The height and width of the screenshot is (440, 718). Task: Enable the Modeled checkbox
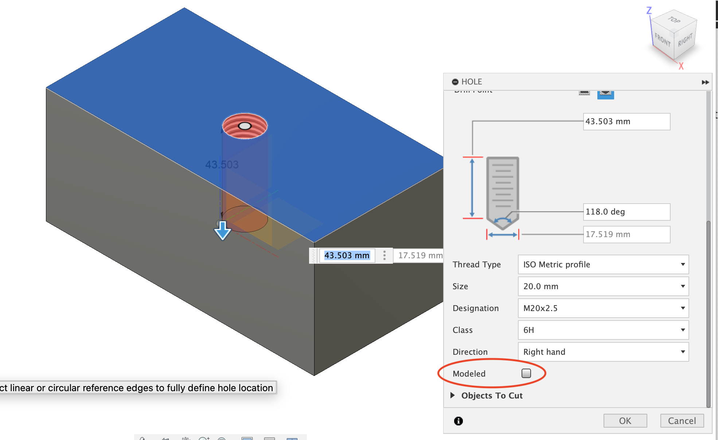[526, 373]
